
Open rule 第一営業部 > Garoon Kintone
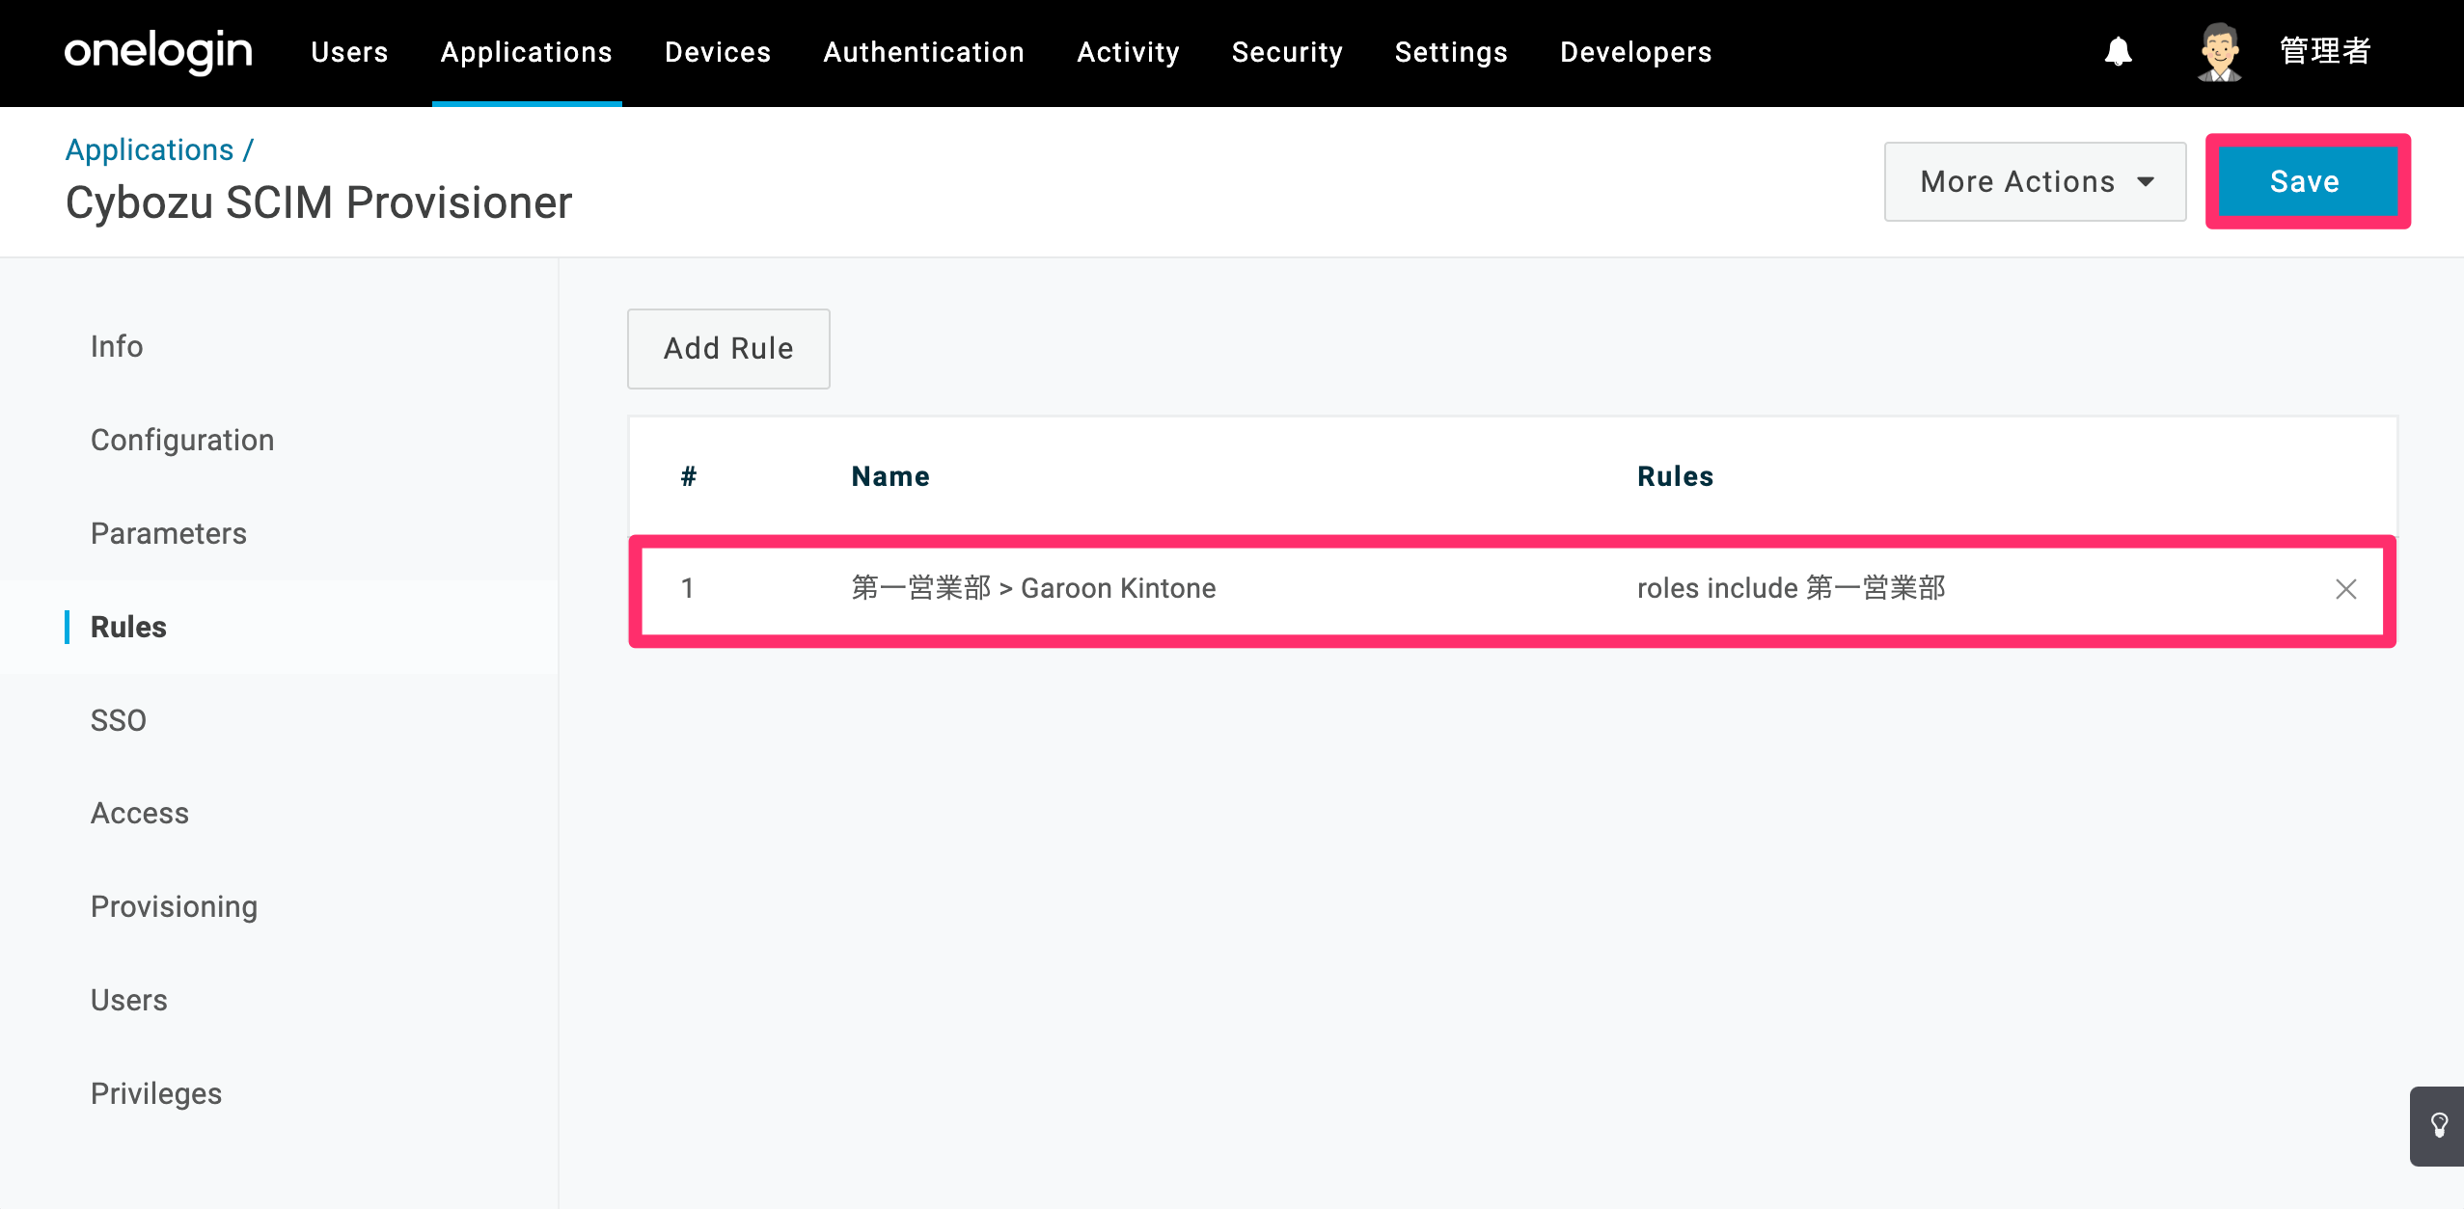point(1033,588)
